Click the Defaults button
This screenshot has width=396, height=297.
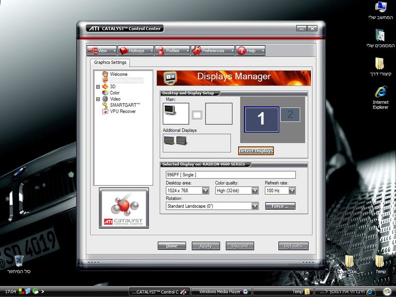click(x=293, y=246)
